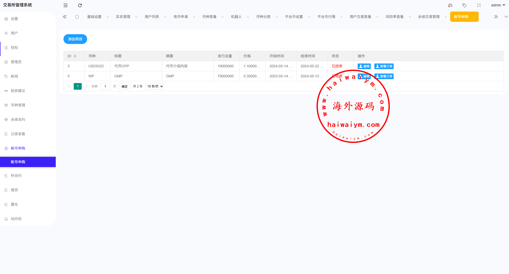The height and width of the screenshot is (274, 509).
Task: Toggle the sidebar collapse icon
Action: 66,5
